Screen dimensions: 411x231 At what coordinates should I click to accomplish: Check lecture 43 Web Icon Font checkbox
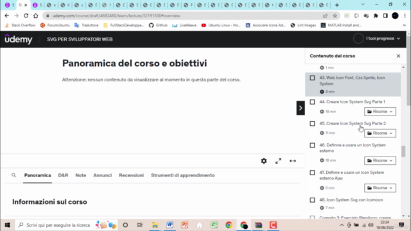[x=312, y=78]
